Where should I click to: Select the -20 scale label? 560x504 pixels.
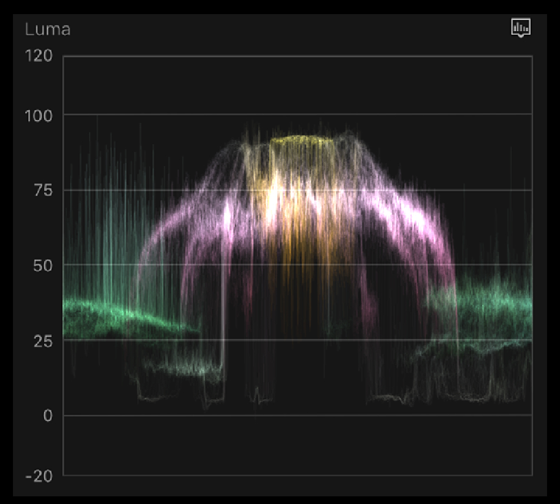click(39, 475)
